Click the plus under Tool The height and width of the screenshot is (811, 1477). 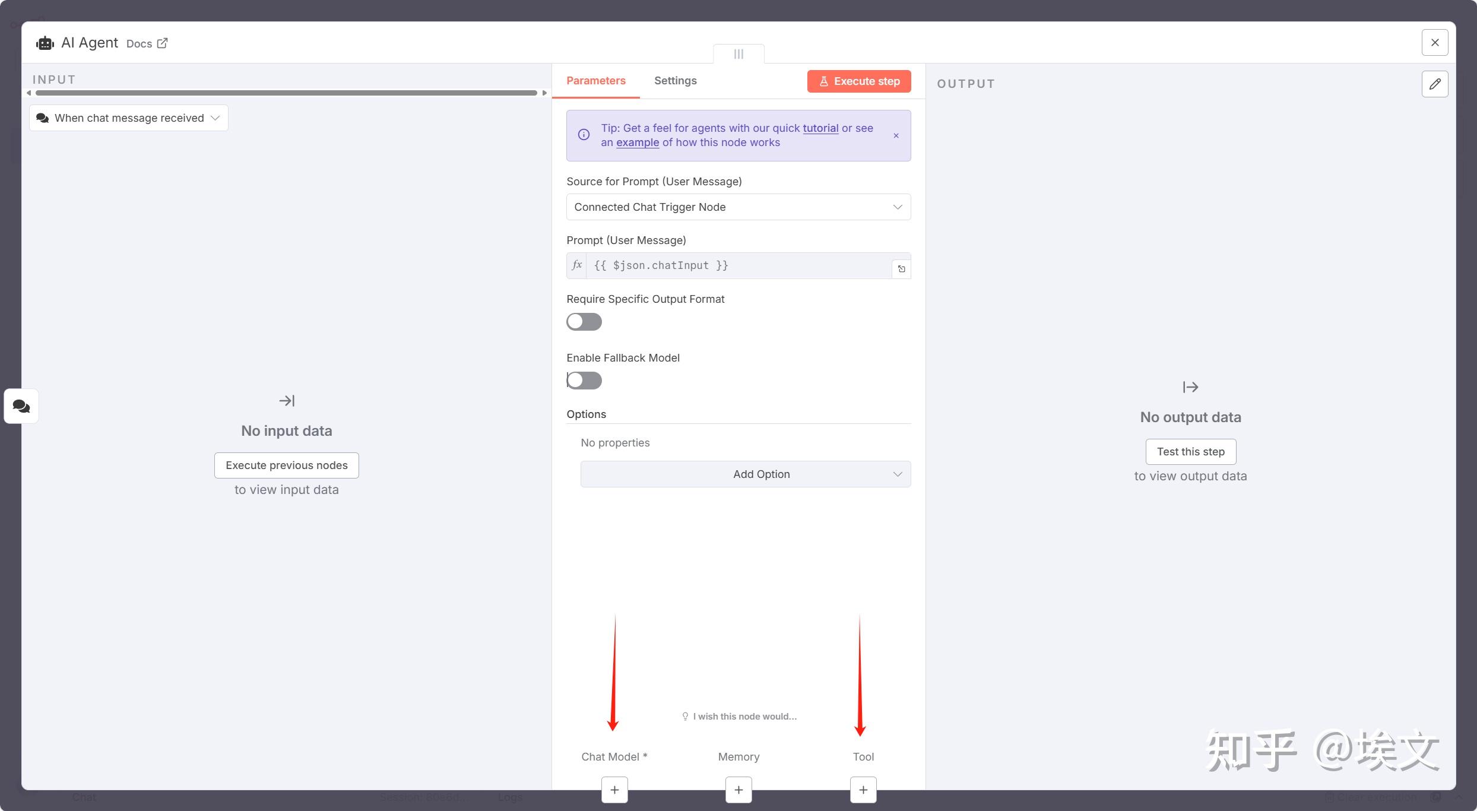[863, 790]
